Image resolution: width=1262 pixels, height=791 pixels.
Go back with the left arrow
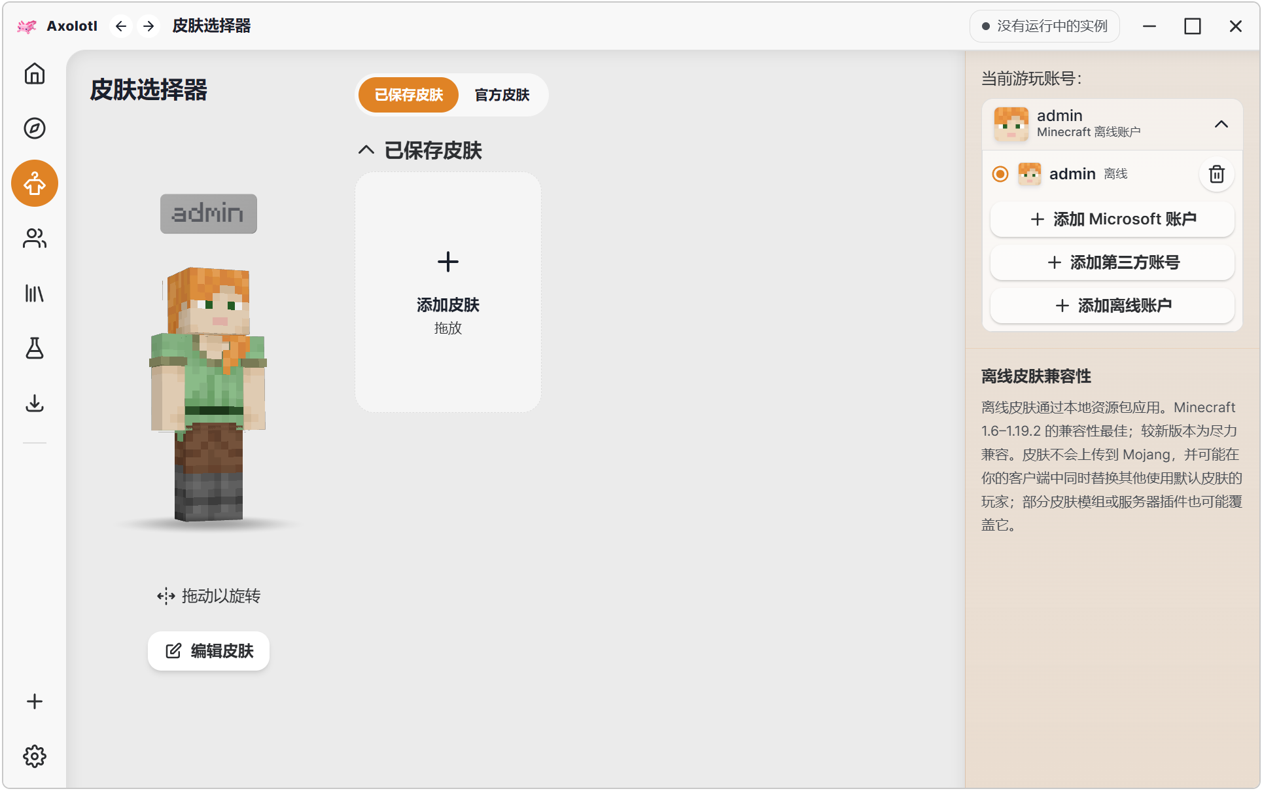click(121, 26)
